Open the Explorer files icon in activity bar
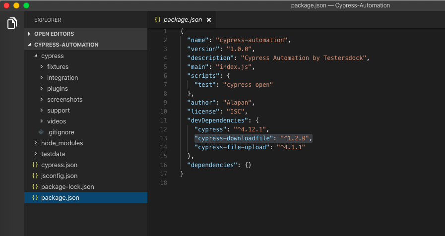Screen dimensions: 445x236 (12, 23)
